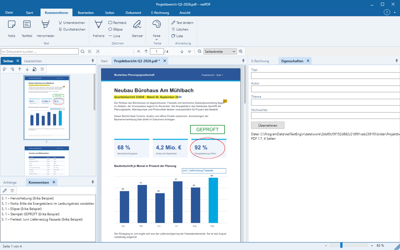The width and height of the screenshot is (400, 250).
Task: Delete the selected page in Seiten panel
Action: (42, 69)
